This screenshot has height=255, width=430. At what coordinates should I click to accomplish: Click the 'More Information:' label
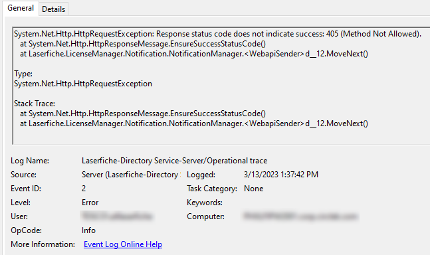coord(43,244)
